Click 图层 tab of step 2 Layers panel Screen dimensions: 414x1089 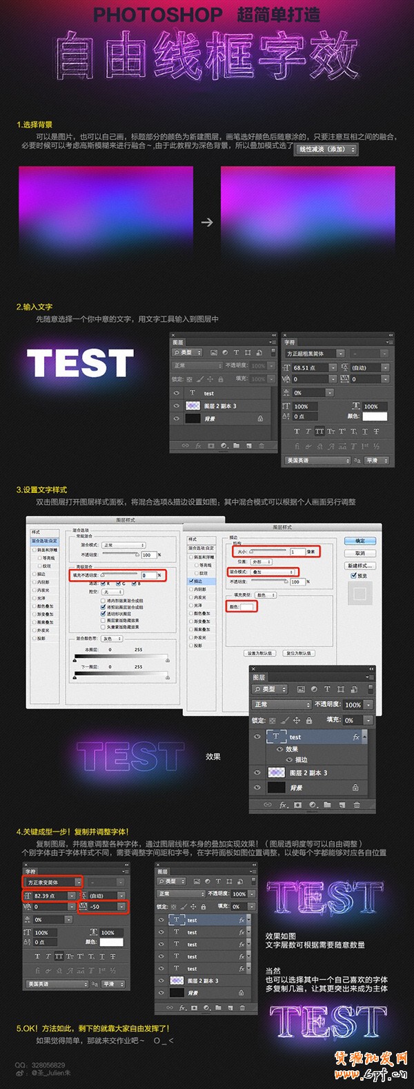178,343
